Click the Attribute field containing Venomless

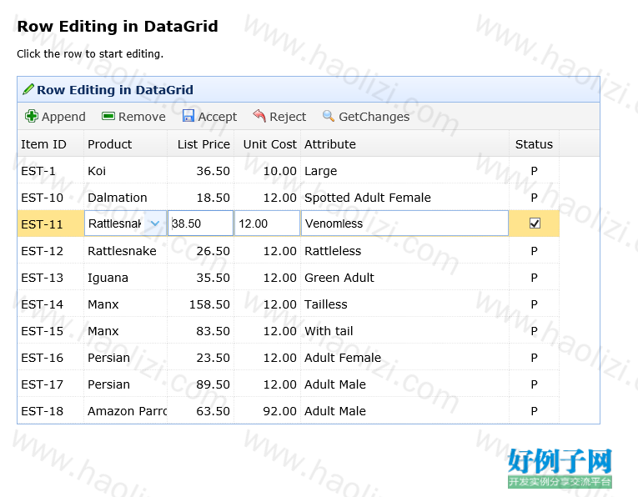point(404,223)
